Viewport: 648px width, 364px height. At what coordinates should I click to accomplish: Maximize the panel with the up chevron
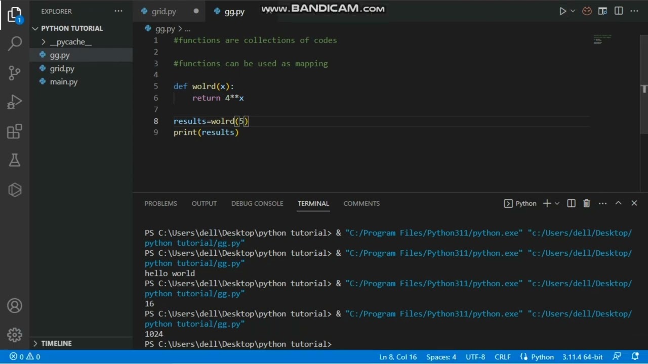(618, 203)
